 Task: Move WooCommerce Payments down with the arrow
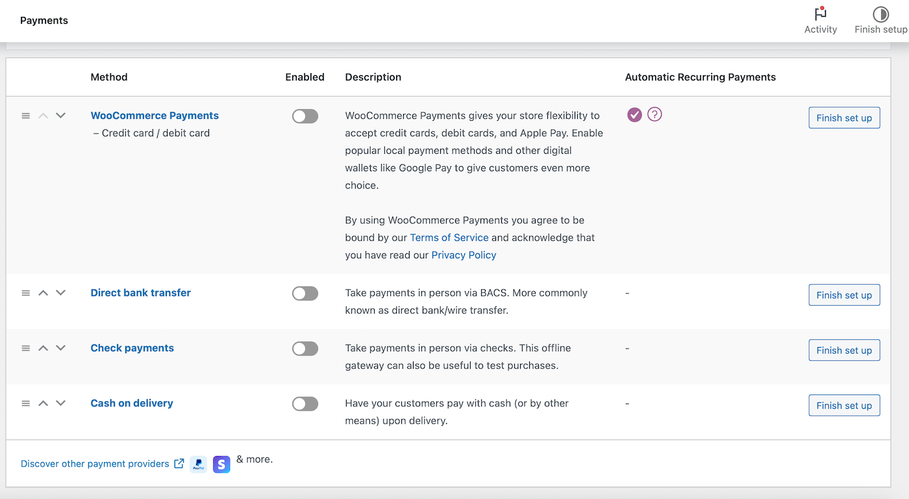click(x=60, y=116)
